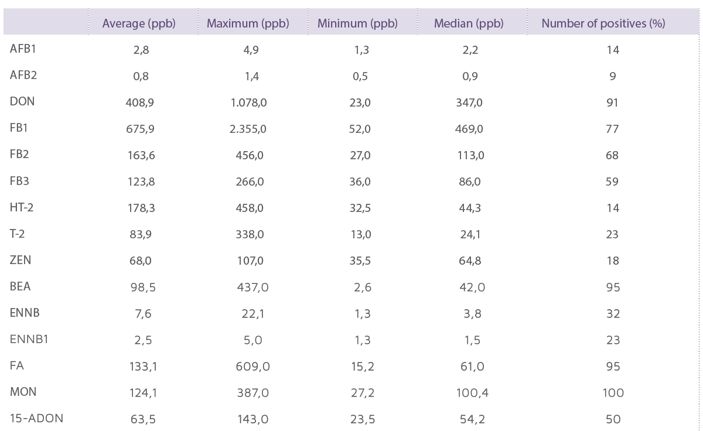Select the T-2 median value 24,1
Viewport: 703px width, 431px height.
[x=469, y=234]
